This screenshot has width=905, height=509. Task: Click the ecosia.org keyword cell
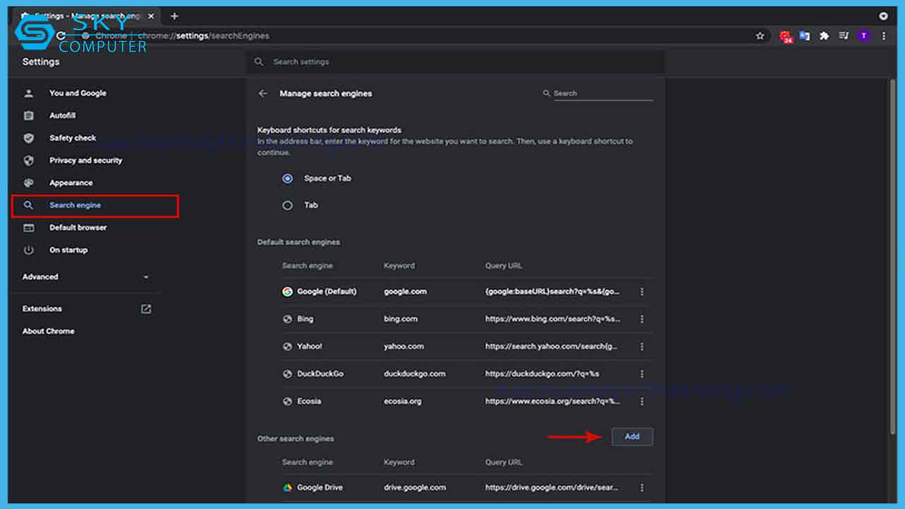tap(402, 402)
